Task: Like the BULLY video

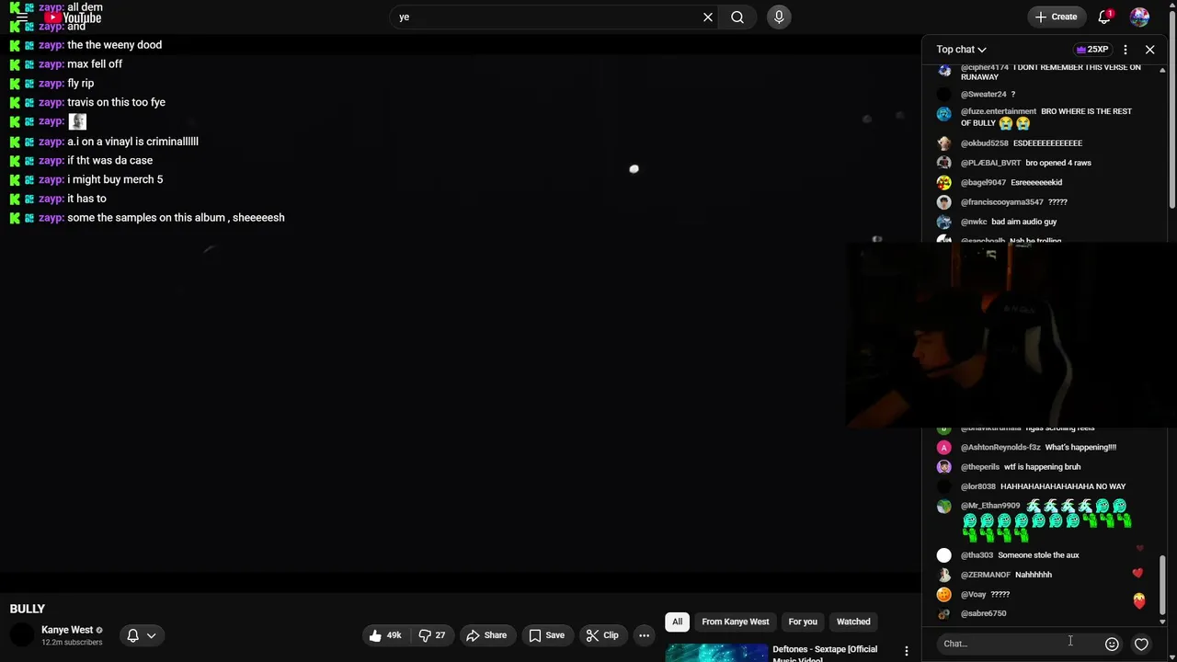Action: 386,635
